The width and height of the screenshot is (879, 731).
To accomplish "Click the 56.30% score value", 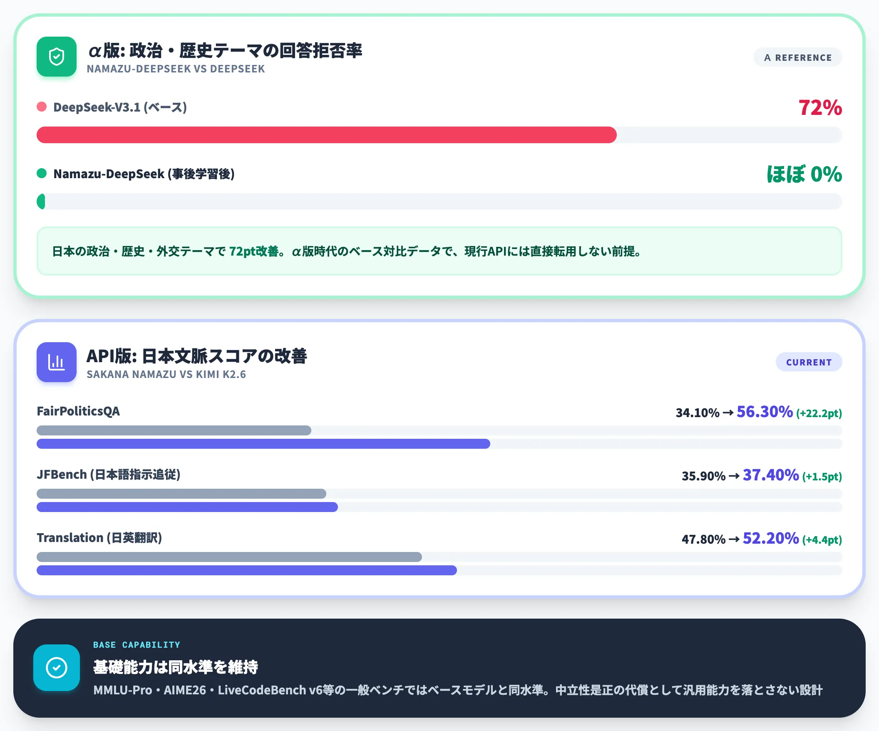I will [765, 412].
